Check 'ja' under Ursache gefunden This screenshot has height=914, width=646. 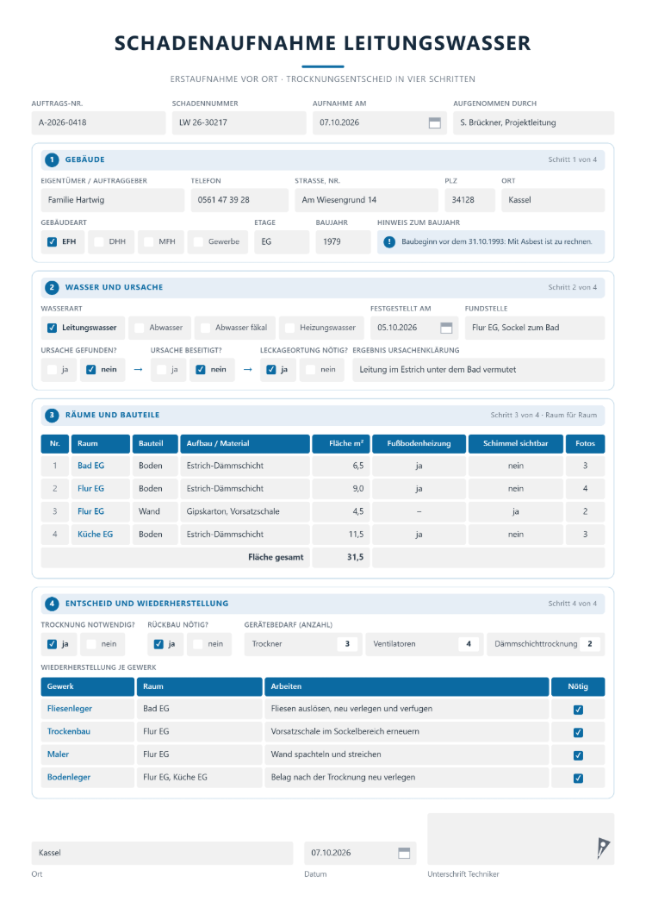(52, 370)
